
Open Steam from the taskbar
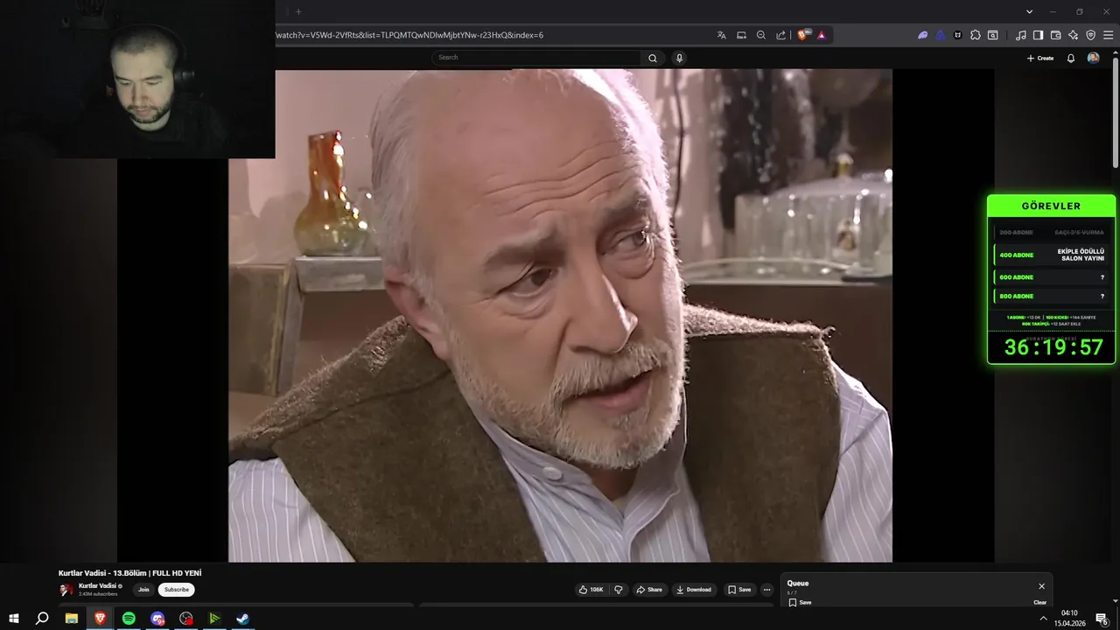pyautogui.click(x=243, y=619)
